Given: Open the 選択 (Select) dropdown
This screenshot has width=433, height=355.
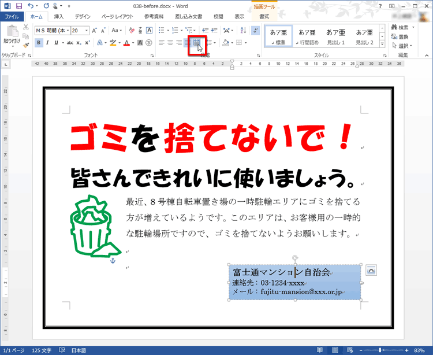Looking at the screenshot, I should pos(402,46).
